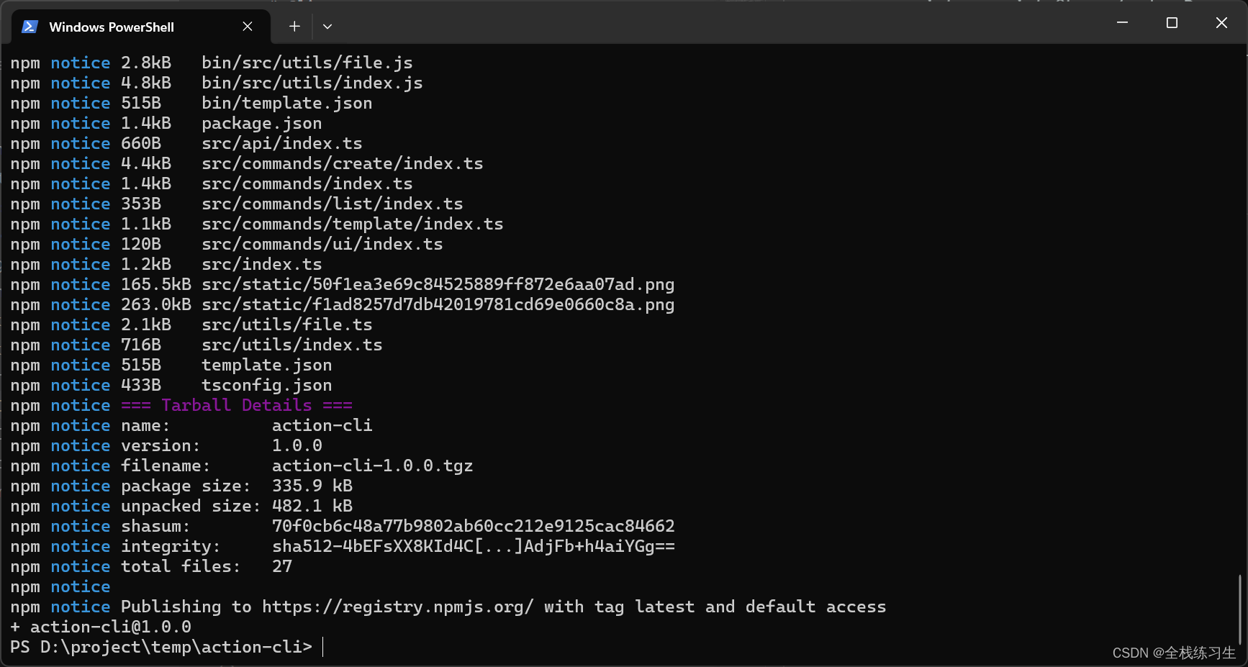Click the bin/template.json path
Screen dimensions: 1248x667
[286, 104]
